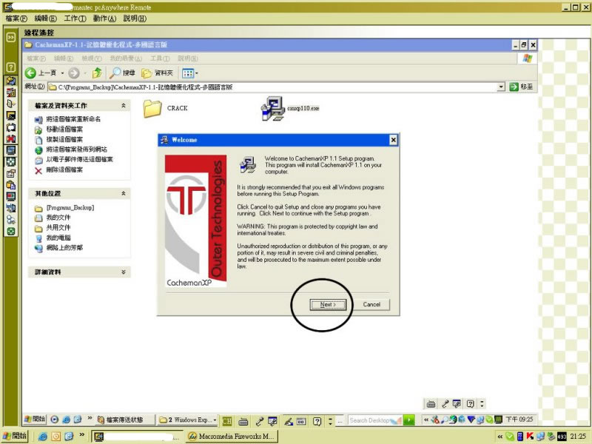Close the Welcome setup dialog

pos(393,140)
